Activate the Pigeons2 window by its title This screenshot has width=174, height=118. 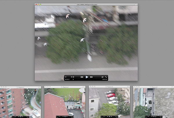66,87
